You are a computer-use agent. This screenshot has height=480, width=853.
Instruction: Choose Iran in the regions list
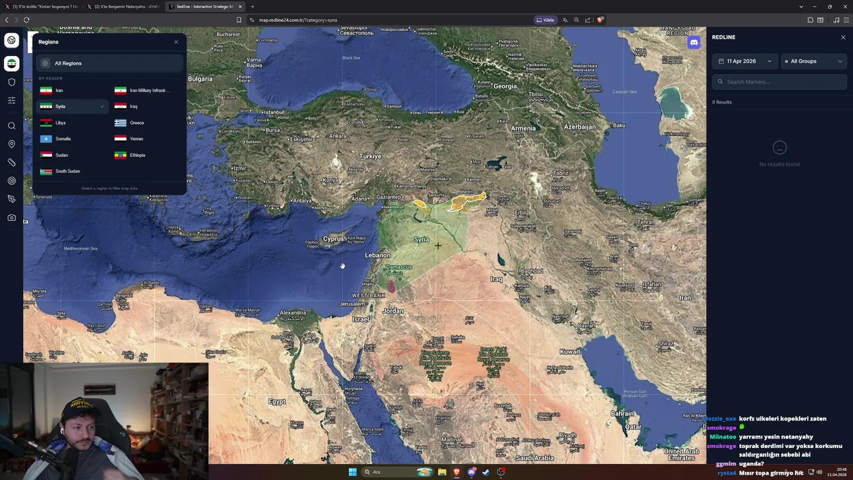point(73,90)
